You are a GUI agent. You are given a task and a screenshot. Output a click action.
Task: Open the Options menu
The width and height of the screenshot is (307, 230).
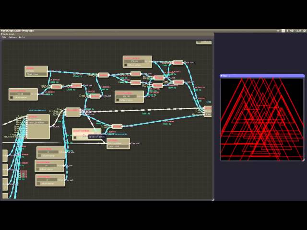point(12,37)
